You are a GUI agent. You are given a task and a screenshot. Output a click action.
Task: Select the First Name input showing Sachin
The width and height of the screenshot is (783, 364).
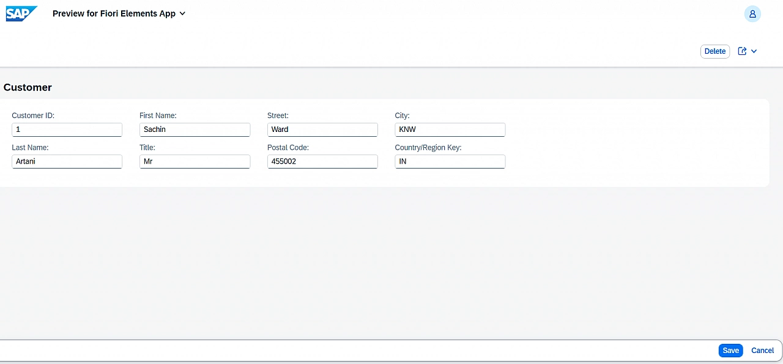click(195, 129)
